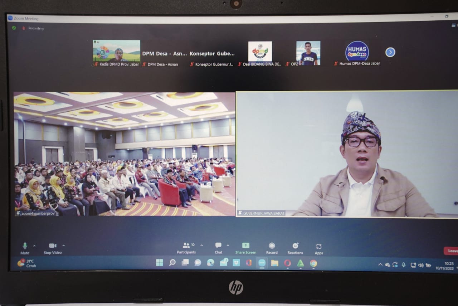The height and width of the screenshot is (306, 458).
Task: Open the Participants panel
Action: (x=186, y=248)
